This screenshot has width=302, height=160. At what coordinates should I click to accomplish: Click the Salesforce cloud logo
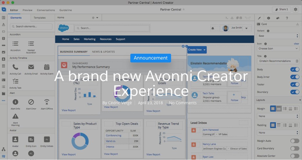tap(63, 28)
